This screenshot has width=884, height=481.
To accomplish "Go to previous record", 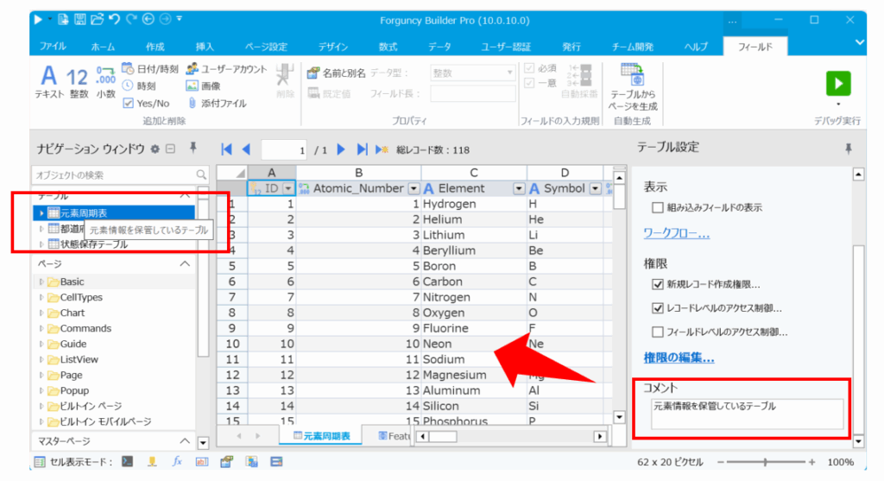I will 246,149.
